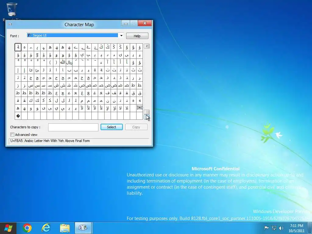The width and height of the screenshot is (312, 234).
Task: Select the standalone hamza character cell
Action: pyautogui.click(x=101, y=62)
